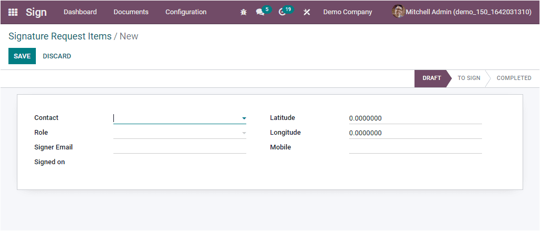
Task: Open Mitchell Admin user menu
Action: (x=462, y=12)
